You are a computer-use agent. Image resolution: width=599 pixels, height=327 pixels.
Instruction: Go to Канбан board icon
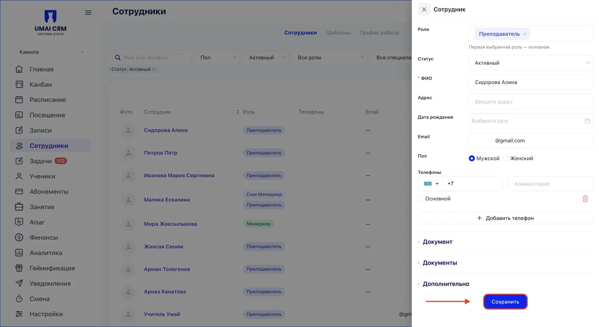(x=19, y=84)
